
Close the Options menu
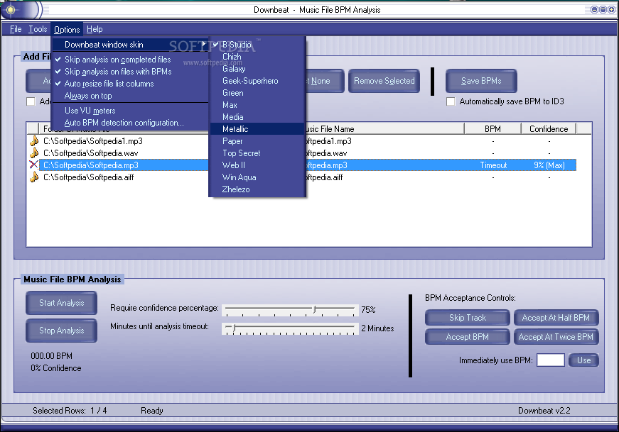[67, 30]
